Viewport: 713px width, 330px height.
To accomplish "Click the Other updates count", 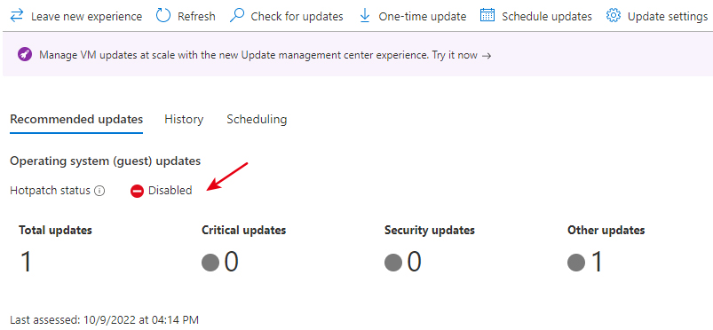I will tap(597, 263).
